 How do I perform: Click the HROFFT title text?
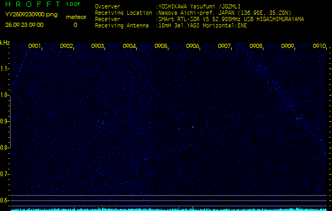33,4
